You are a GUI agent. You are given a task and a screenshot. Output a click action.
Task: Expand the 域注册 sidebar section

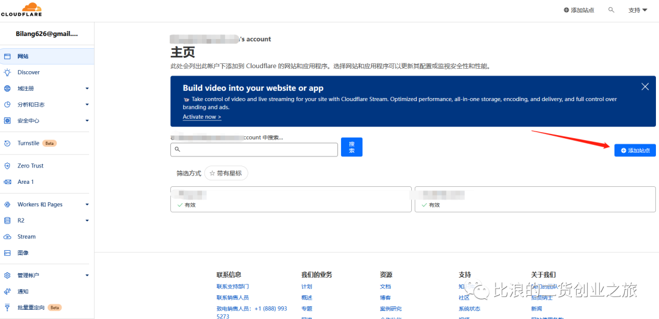click(87, 88)
